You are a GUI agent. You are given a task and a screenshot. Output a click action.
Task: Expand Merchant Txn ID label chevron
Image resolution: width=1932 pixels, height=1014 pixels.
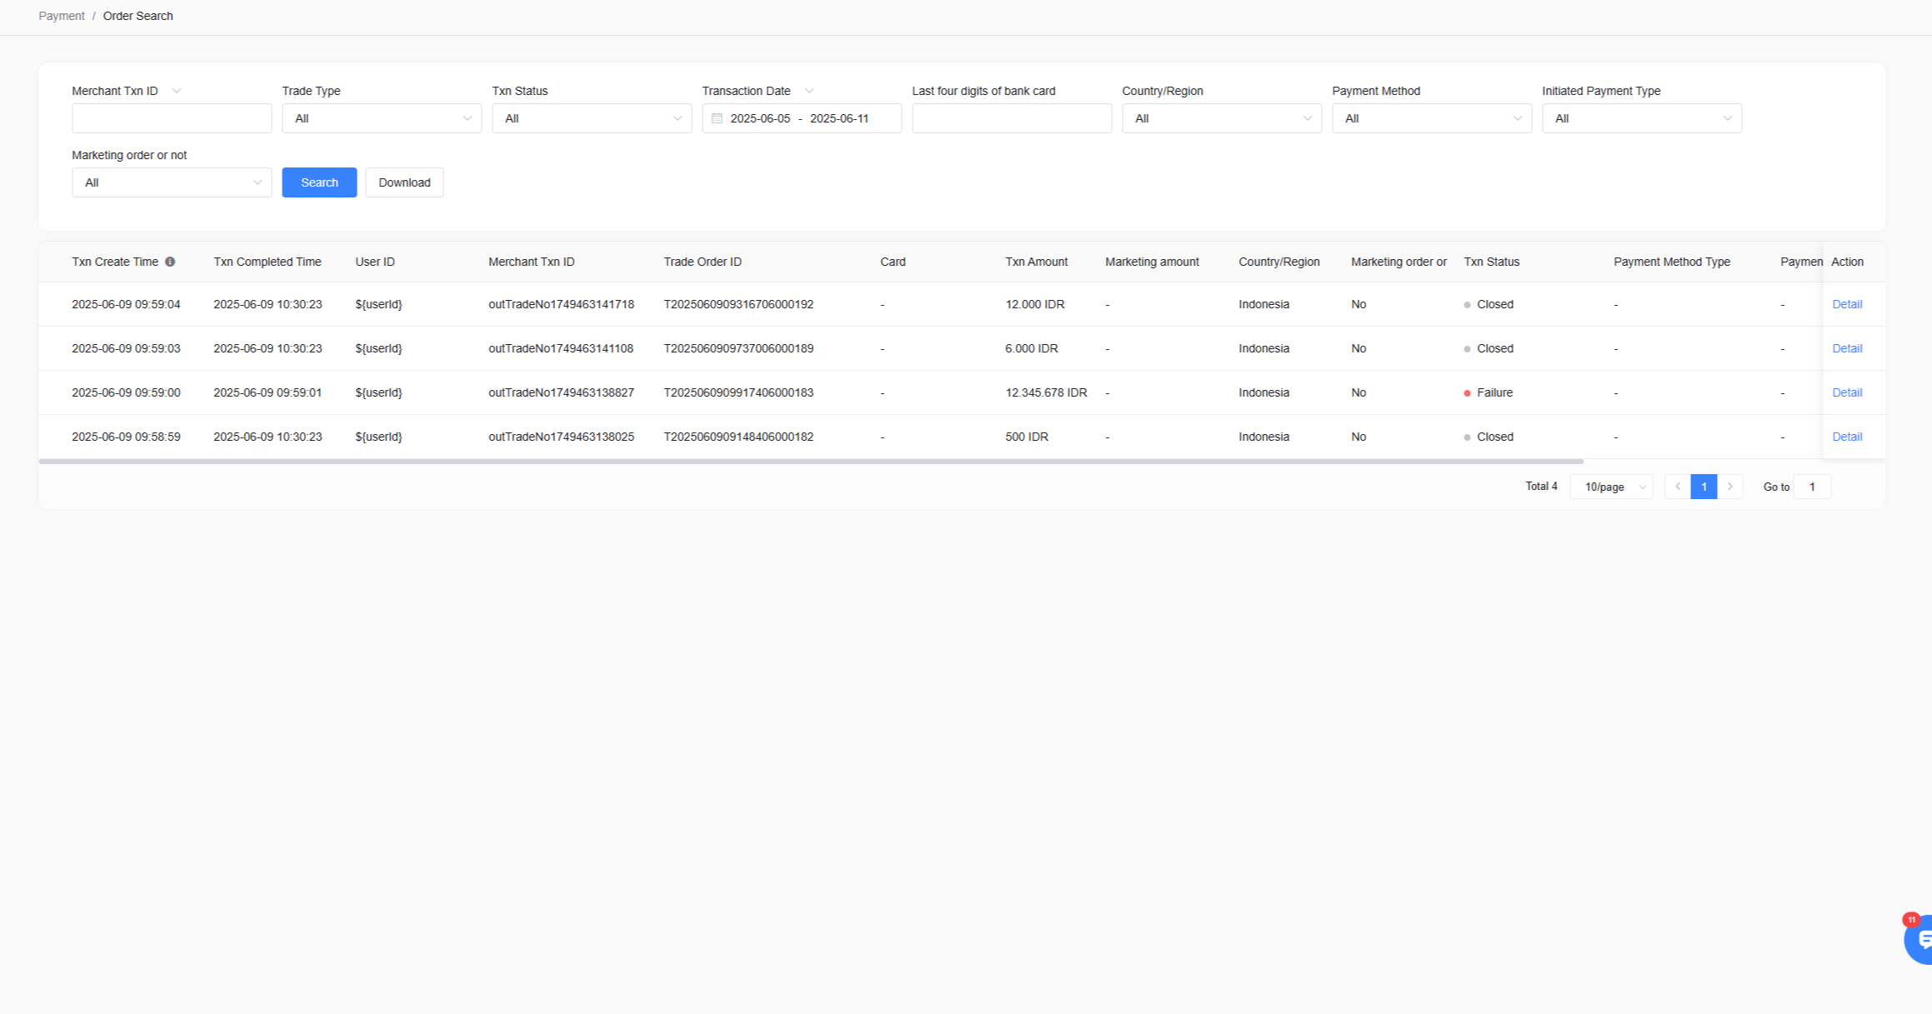tap(177, 91)
